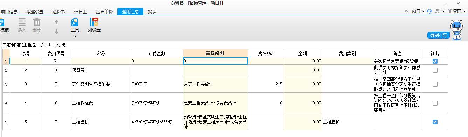468x137 pixels.
Task: Click the window restore button
Action: (x=458, y=3)
